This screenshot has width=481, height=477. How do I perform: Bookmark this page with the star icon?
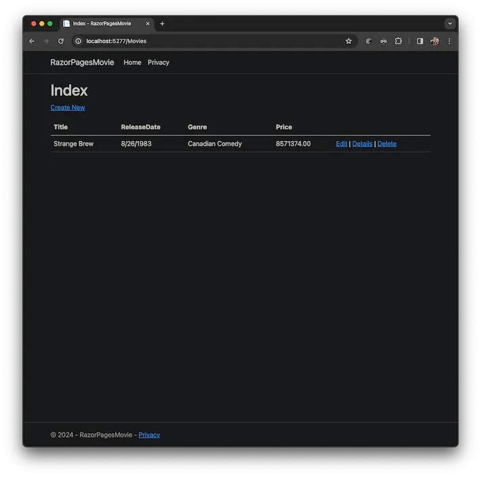point(348,41)
